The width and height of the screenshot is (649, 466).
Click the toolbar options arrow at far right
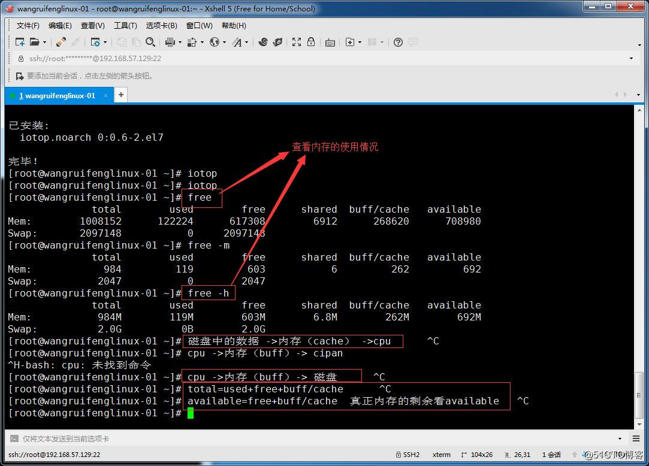coord(639,45)
